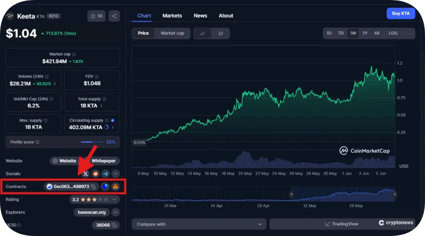Click left handle of chart range selector
Viewport: 425px width, 236px height.
coord(291,194)
